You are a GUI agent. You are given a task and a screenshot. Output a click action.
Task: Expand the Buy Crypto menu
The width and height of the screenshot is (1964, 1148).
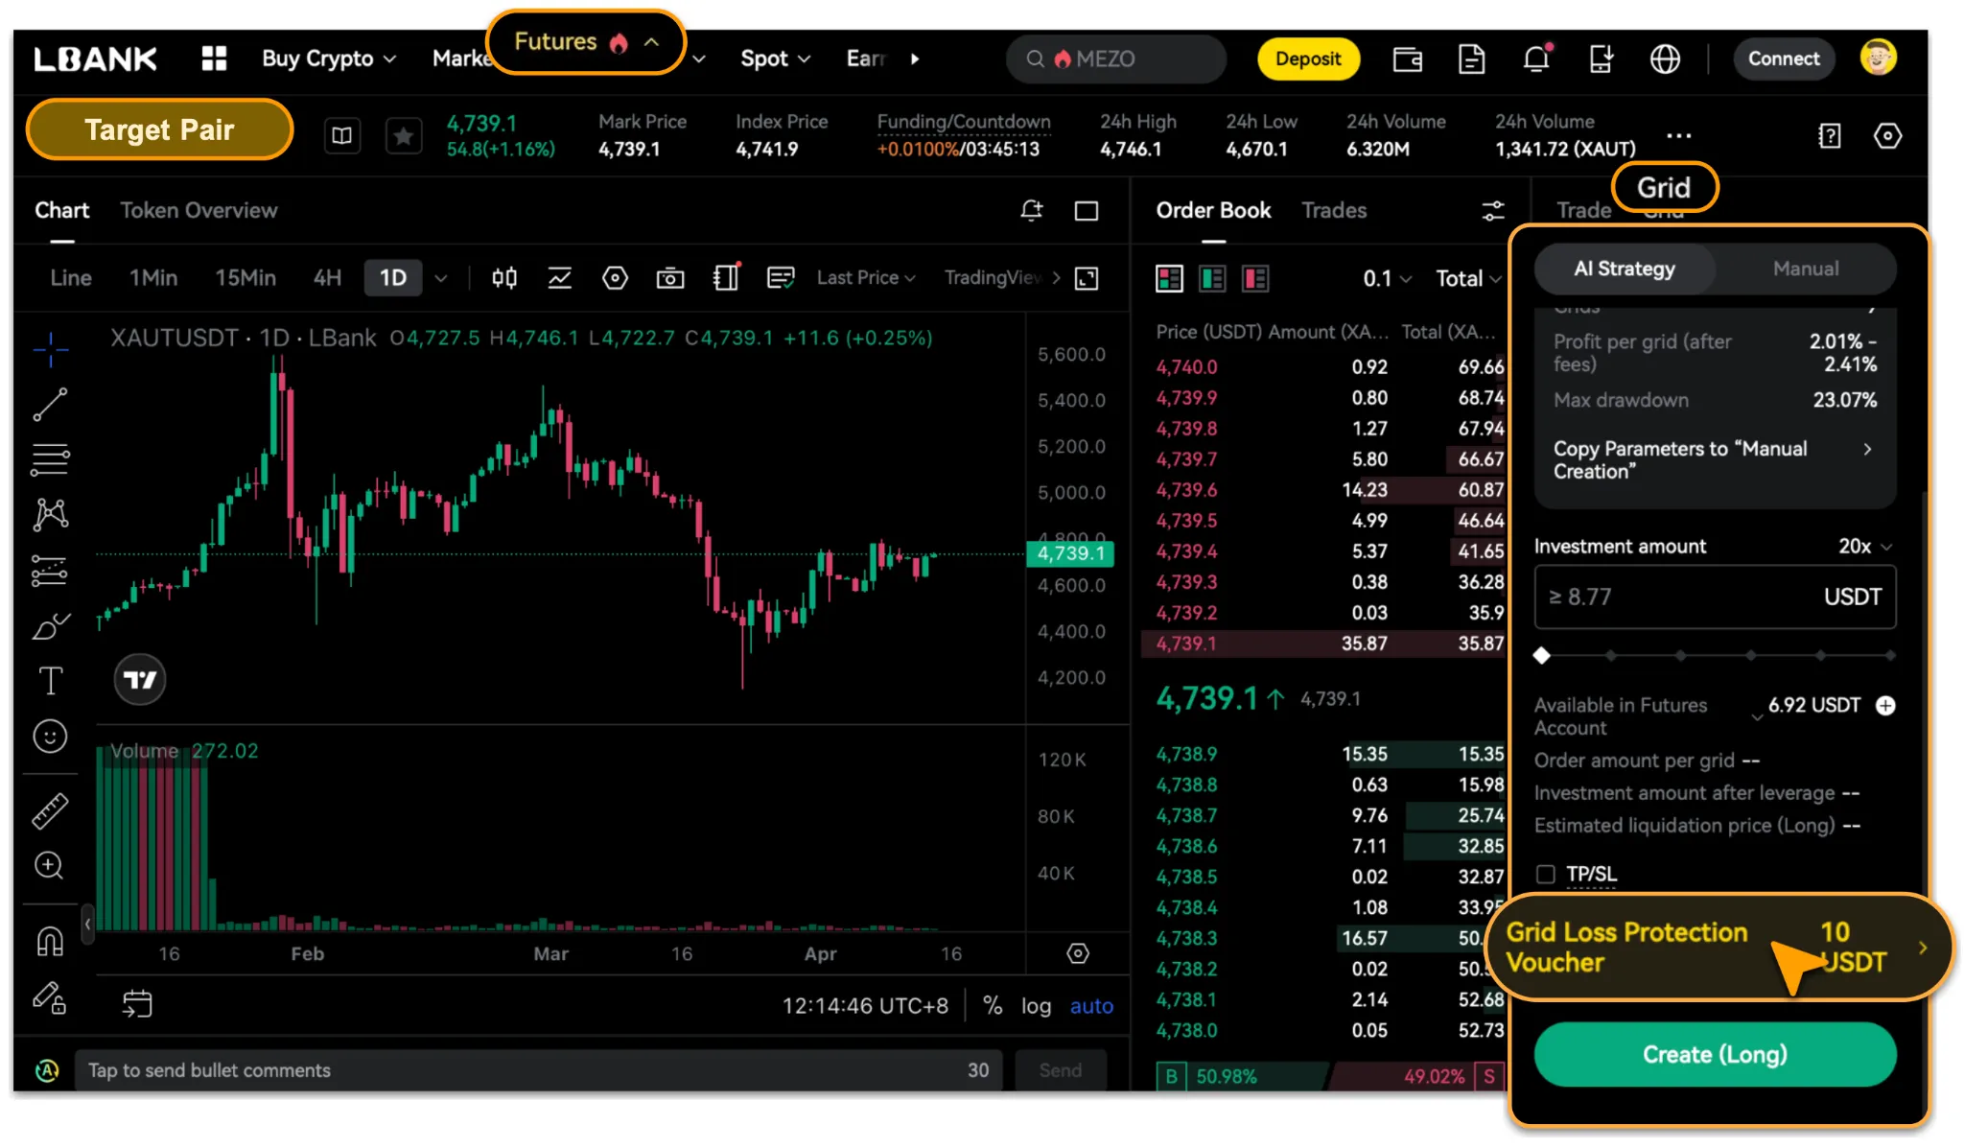[328, 59]
